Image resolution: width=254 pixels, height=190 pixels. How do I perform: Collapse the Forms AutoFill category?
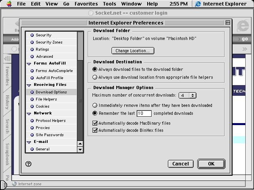coord(29,64)
